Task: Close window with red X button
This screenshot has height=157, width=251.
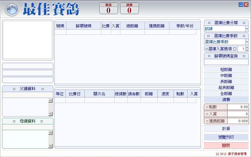Action: pos(246,4)
